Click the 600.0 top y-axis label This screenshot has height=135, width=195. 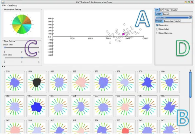pos(50,18)
